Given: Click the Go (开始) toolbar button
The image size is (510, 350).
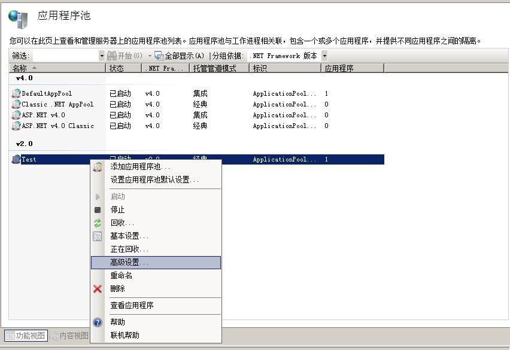Looking at the screenshot, I should [125, 56].
